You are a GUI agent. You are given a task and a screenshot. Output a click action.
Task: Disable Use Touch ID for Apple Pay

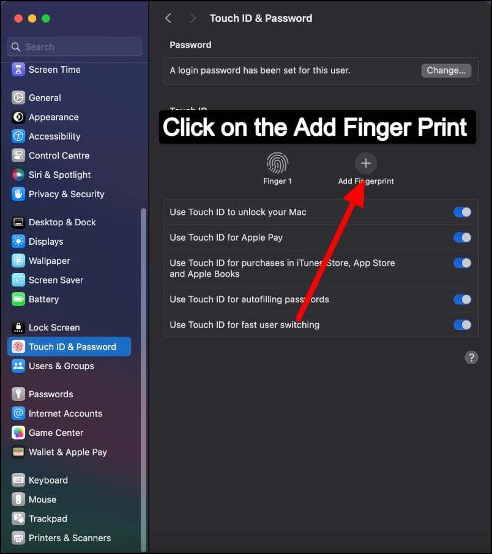463,238
